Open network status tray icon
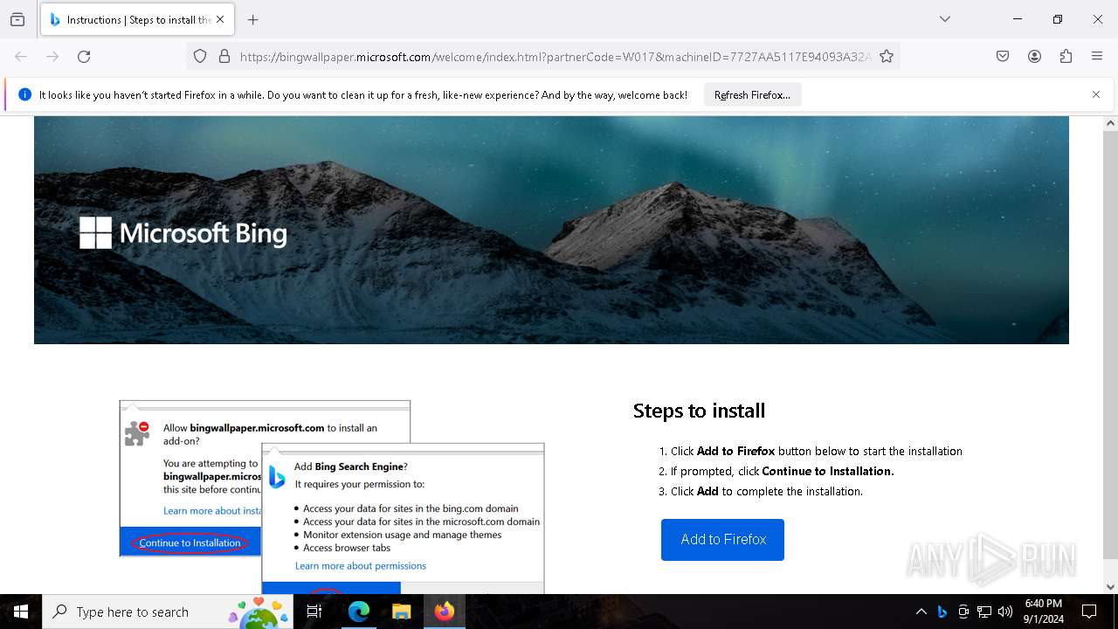 984,612
